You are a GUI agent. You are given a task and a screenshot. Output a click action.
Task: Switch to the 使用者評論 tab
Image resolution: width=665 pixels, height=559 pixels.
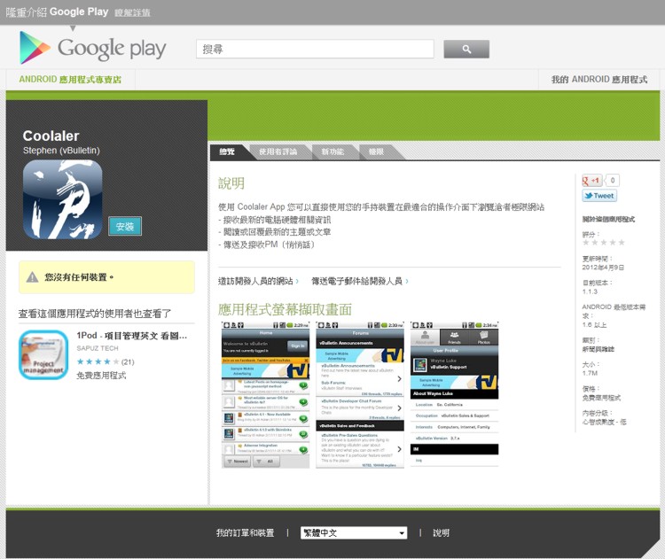coord(278,151)
